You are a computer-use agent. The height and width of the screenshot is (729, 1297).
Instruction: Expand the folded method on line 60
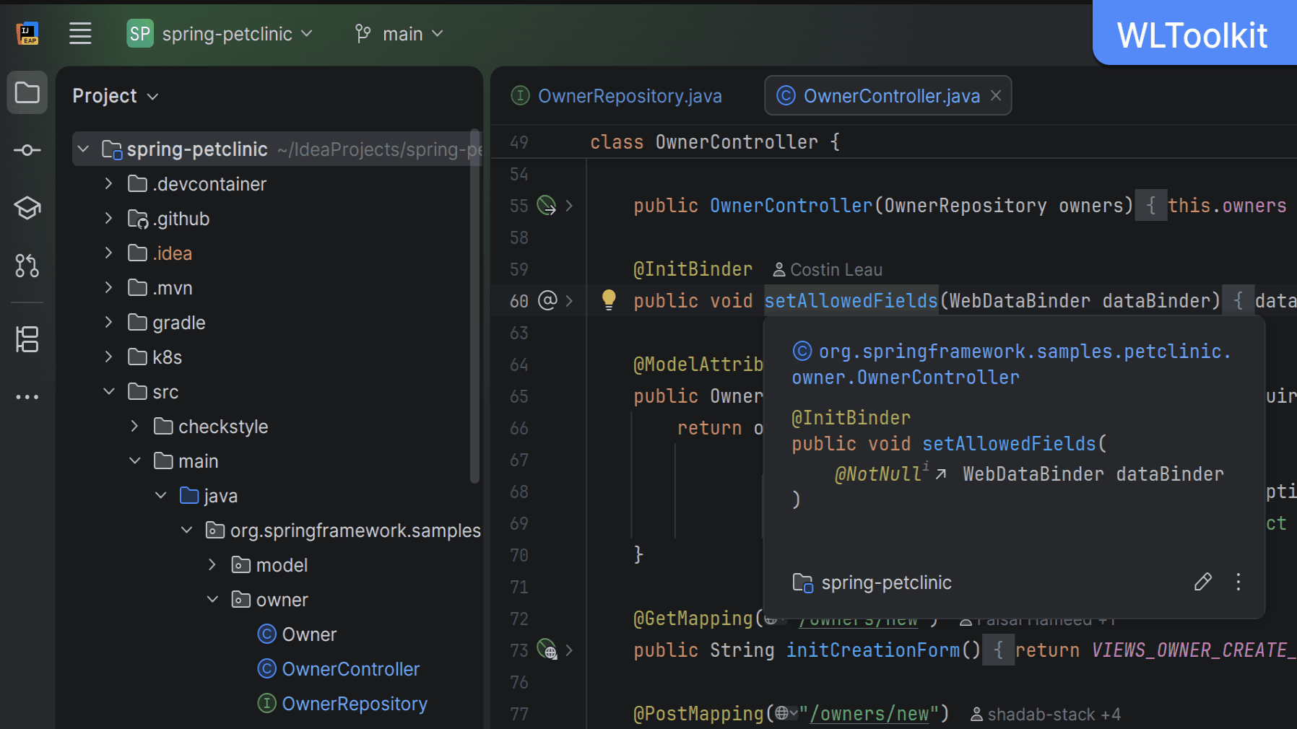coord(569,301)
